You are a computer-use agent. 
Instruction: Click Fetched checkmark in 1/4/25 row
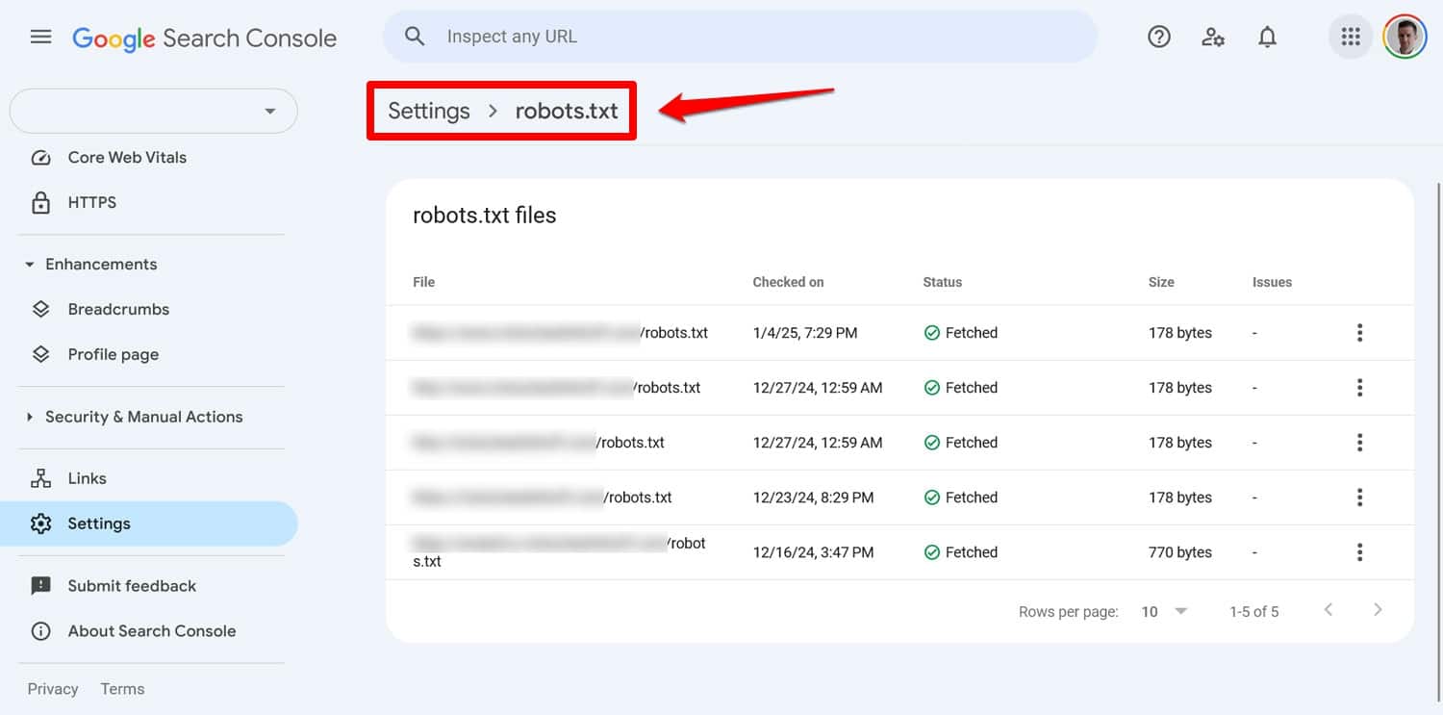click(931, 333)
